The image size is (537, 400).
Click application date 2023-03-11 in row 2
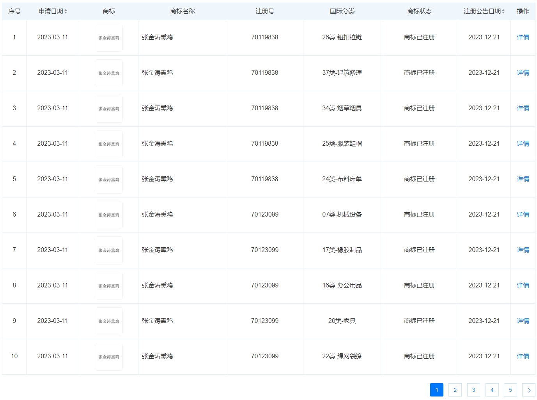point(53,73)
